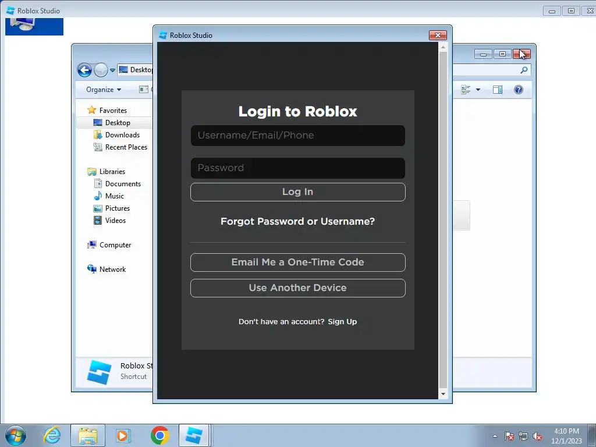Open Downloads in Explorer sidebar
Screen dimensions: 596x447
click(x=122, y=135)
